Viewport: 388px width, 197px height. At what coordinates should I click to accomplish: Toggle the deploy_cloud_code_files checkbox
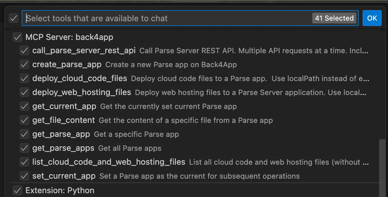[x=24, y=79]
